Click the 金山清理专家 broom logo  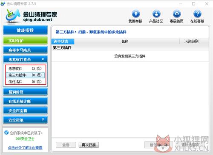click(12, 16)
